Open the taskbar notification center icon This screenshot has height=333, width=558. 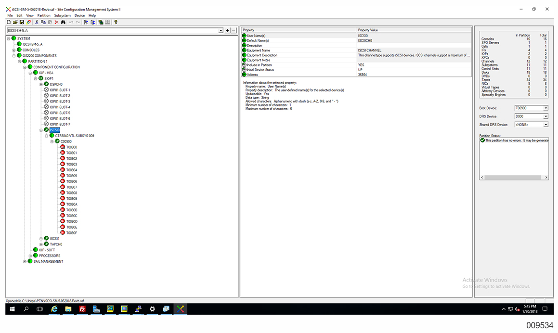pos(545,309)
